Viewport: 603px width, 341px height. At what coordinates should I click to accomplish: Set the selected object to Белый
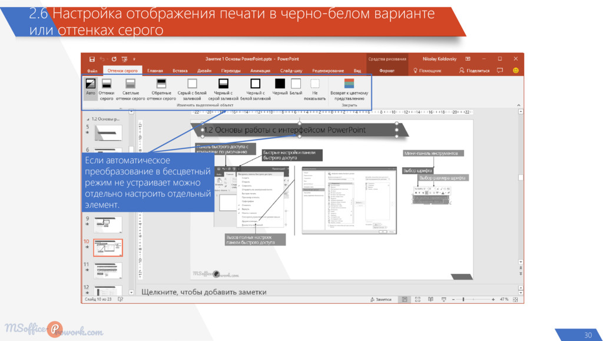point(296,87)
